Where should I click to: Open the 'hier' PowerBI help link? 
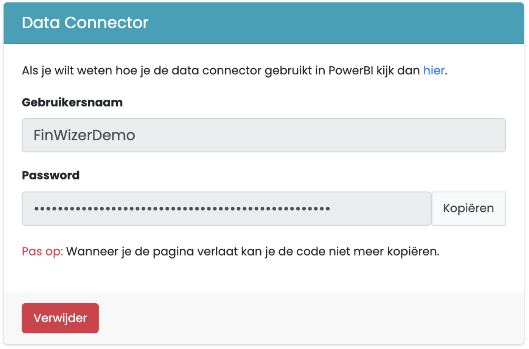(x=433, y=70)
